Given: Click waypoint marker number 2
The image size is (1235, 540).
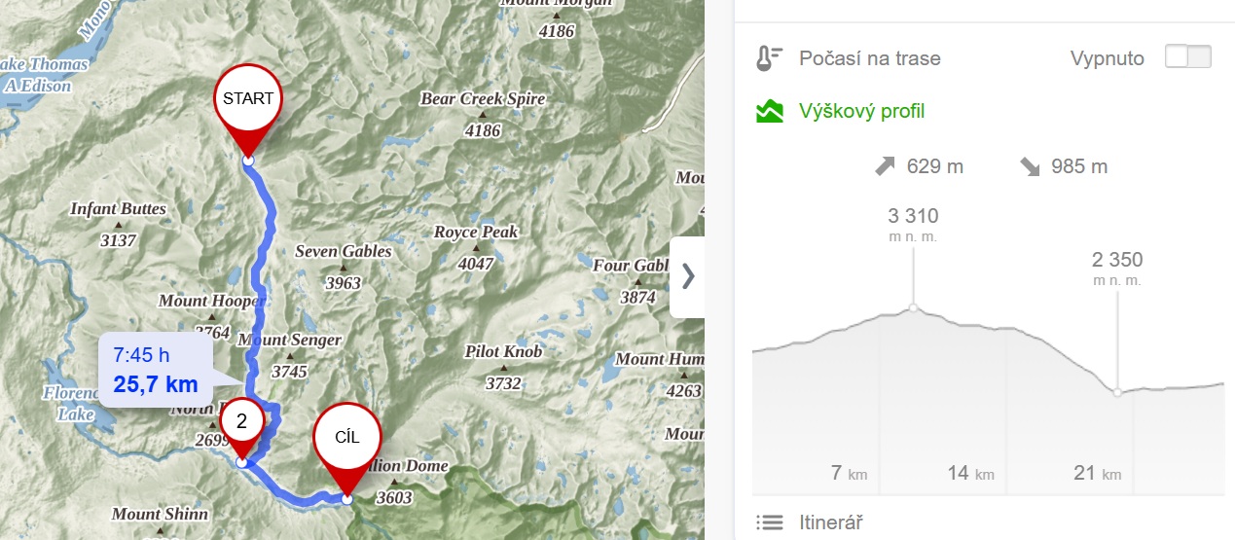Looking at the screenshot, I should [x=241, y=426].
